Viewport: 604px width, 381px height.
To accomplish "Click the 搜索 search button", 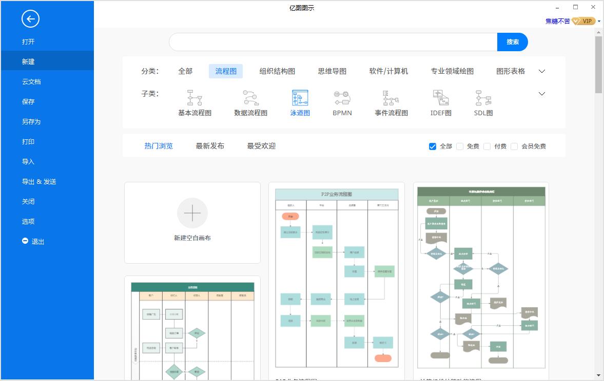I will pyautogui.click(x=512, y=41).
